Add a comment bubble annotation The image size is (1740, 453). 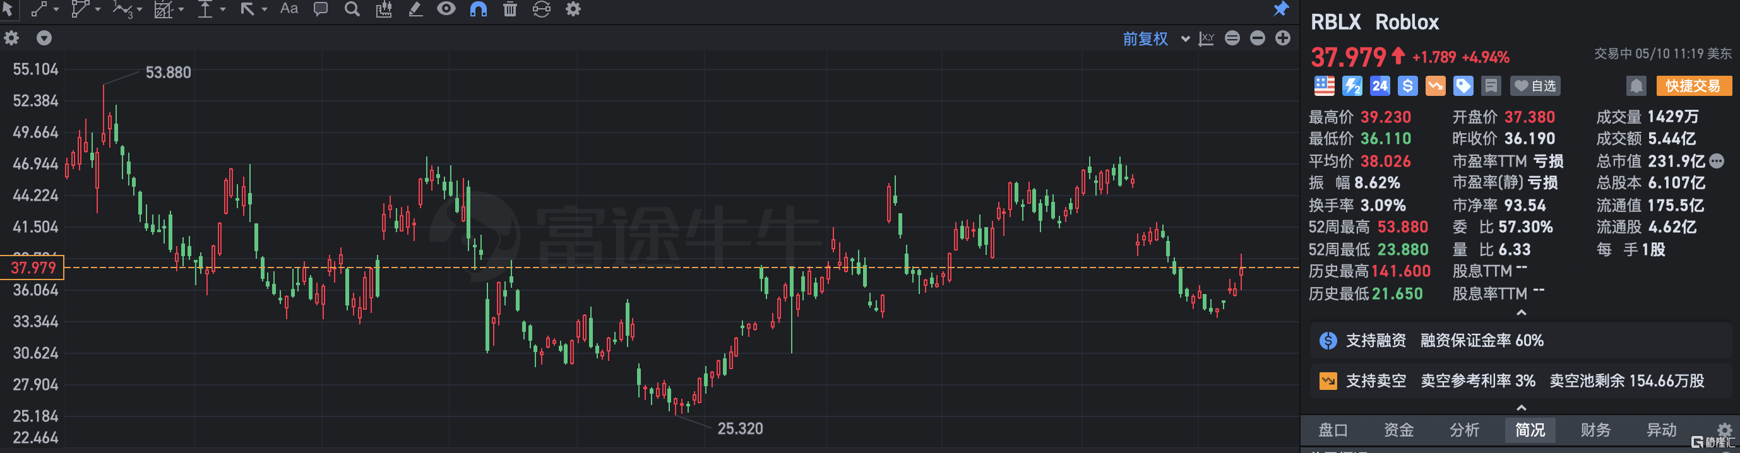coord(321,9)
